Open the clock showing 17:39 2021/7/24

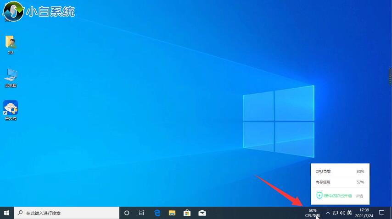(x=364, y=213)
